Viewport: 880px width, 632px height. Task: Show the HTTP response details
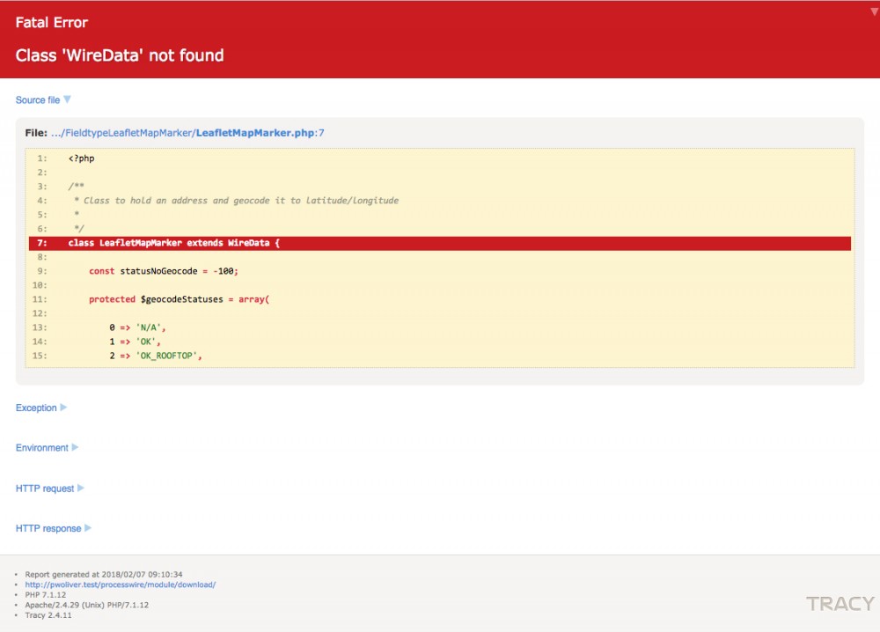pyautogui.click(x=48, y=529)
